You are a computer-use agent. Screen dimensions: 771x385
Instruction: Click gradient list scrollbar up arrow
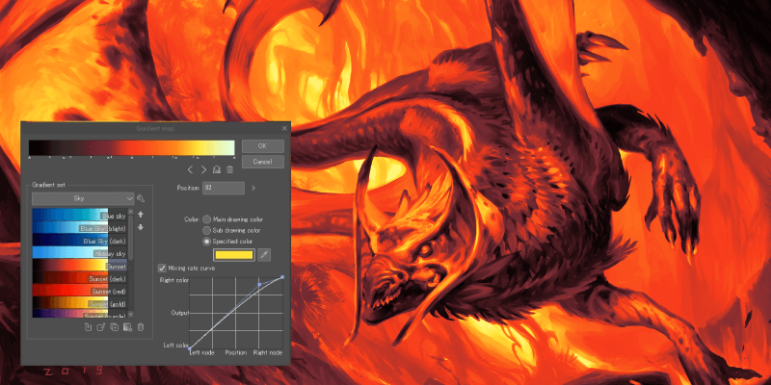tap(130, 213)
